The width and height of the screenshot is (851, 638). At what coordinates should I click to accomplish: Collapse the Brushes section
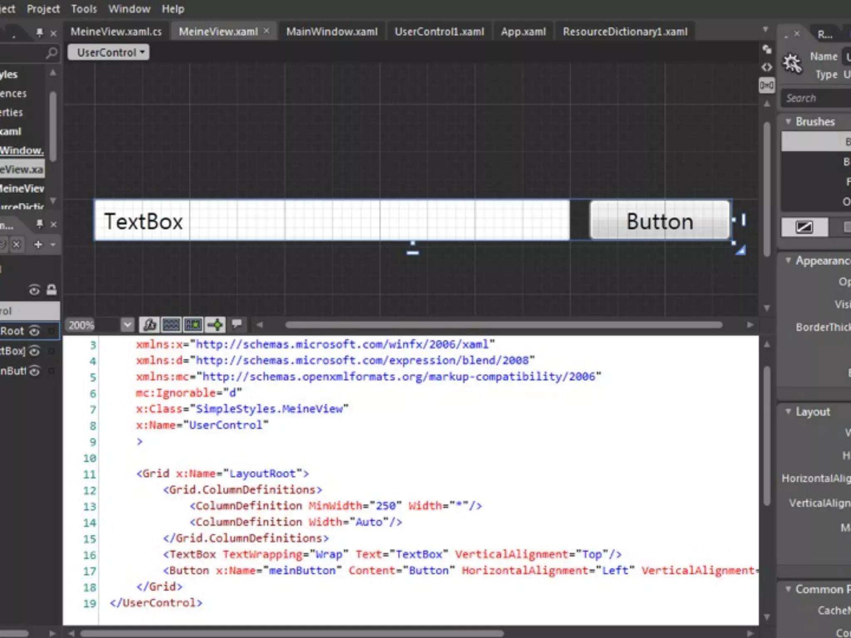coord(788,121)
